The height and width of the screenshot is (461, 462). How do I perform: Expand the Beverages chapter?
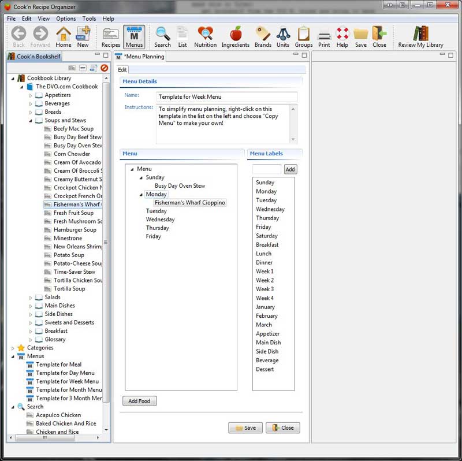point(31,104)
